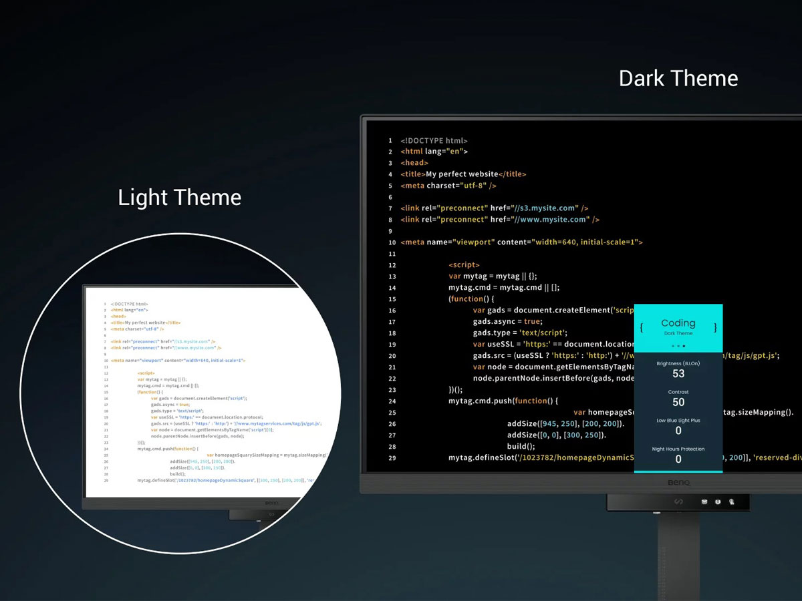Click the right curly brace in Coding panel
Image resolution: width=802 pixels, height=601 pixels.
pyautogui.click(x=715, y=328)
